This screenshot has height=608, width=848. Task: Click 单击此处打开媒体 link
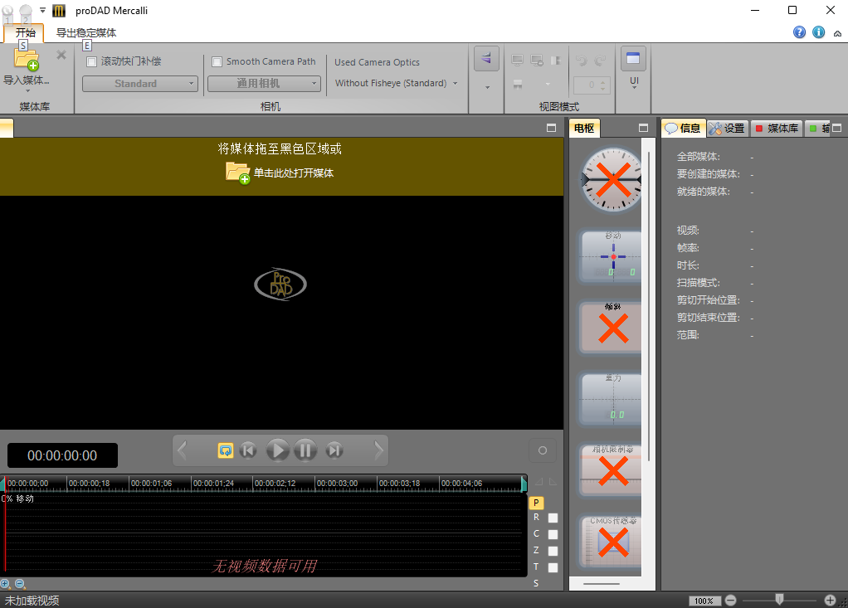tap(294, 173)
